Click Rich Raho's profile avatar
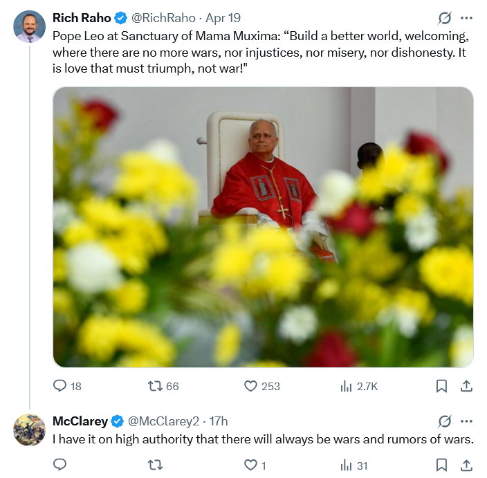 pyautogui.click(x=29, y=27)
